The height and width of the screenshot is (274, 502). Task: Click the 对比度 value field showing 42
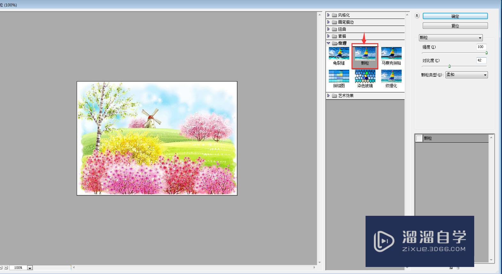(x=481, y=60)
